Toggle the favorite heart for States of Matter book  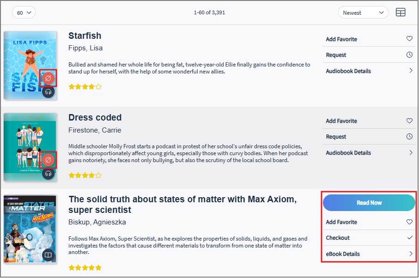[x=409, y=222]
